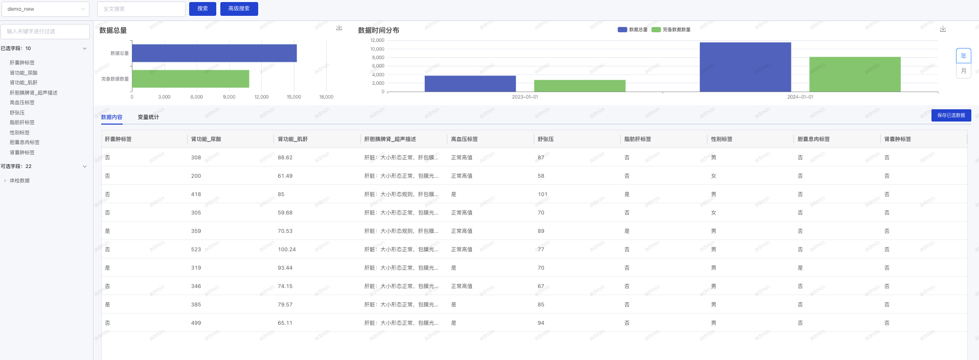This screenshot has width=979, height=360.
Task: Select 高血压标签 in selected fields list
Action: [22, 103]
